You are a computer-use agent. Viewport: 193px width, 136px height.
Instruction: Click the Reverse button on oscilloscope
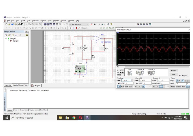pyautogui.click(x=174, y=71)
